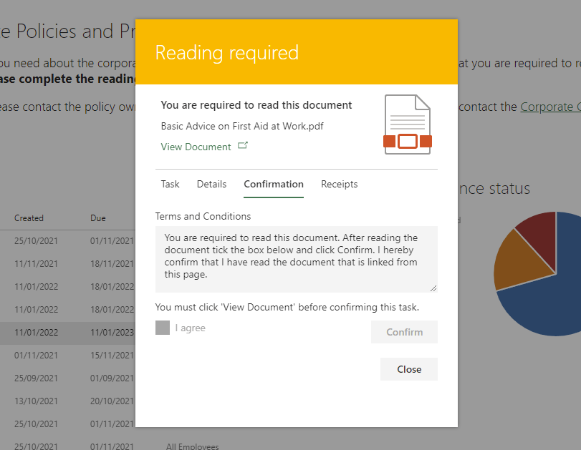Image resolution: width=581 pixels, height=450 pixels.
Task: Sort the table by the Created column
Action: coord(29,217)
